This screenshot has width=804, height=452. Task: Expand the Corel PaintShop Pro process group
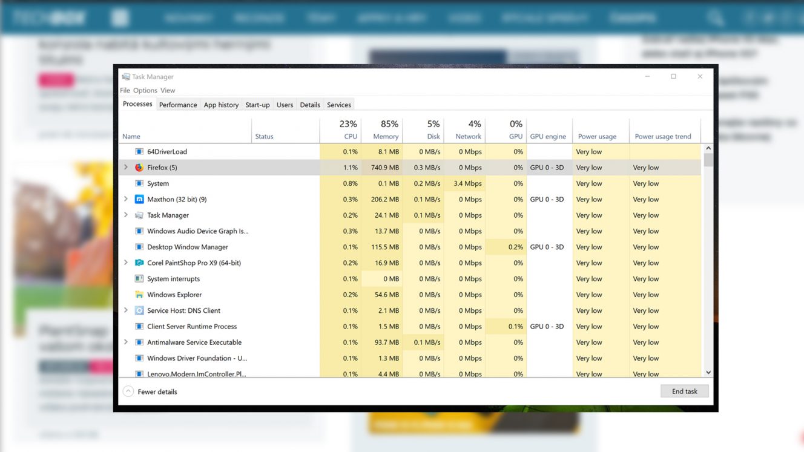pos(126,263)
